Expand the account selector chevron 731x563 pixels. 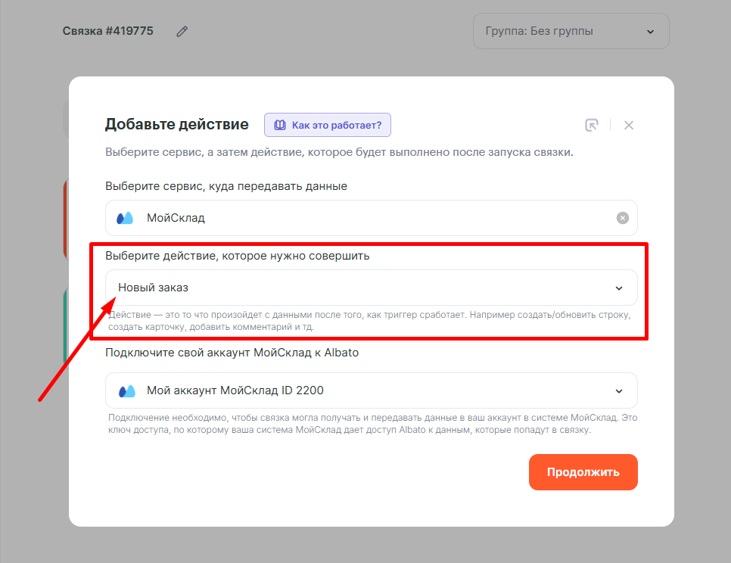tap(618, 391)
